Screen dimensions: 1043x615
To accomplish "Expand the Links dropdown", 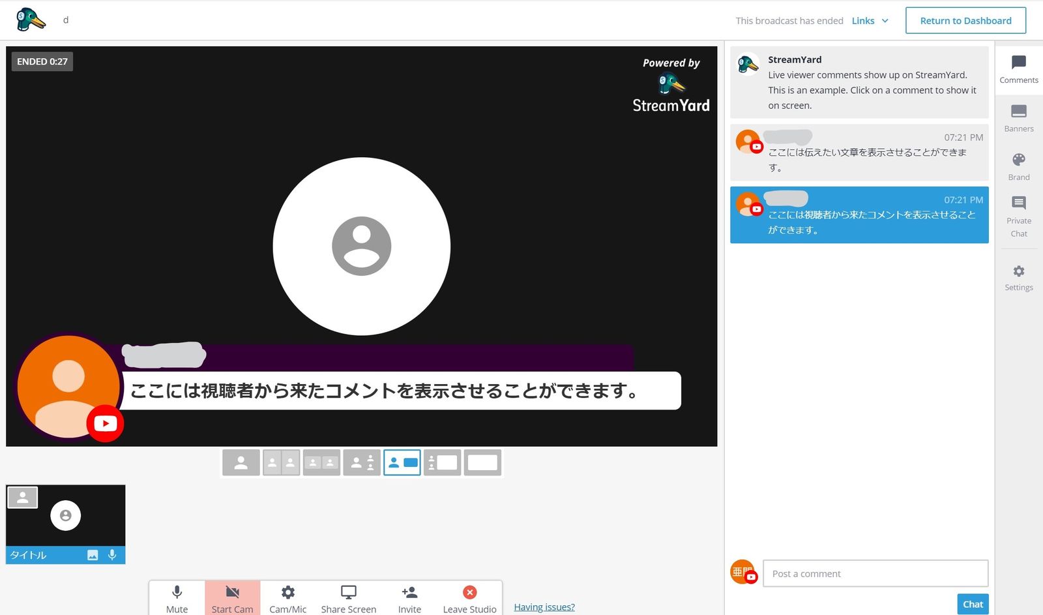I will 870,21.
